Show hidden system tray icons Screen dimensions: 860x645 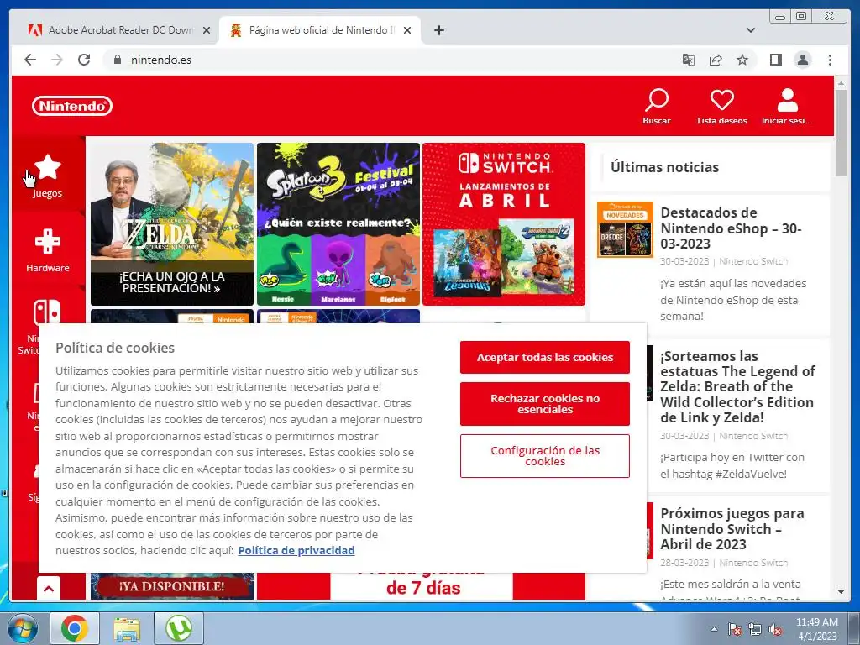tap(714, 630)
